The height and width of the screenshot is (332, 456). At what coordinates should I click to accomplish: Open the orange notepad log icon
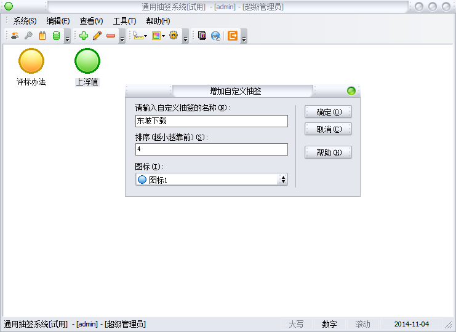pyautogui.click(x=42, y=36)
